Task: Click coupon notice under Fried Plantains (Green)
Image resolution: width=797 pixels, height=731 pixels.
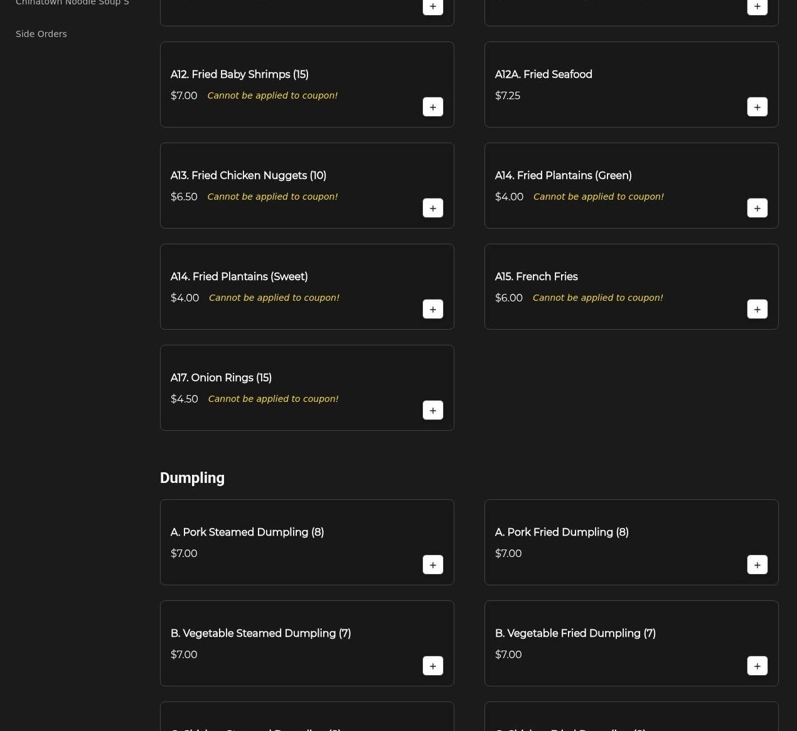Action: (598, 197)
